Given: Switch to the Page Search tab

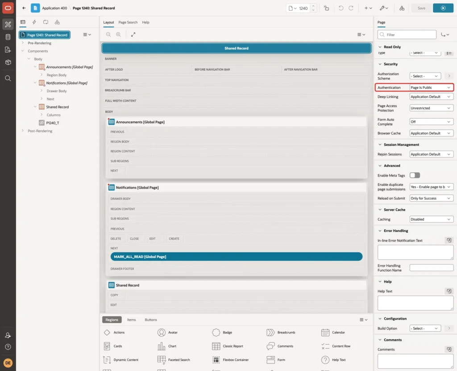Looking at the screenshot, I should pos(128,22).
